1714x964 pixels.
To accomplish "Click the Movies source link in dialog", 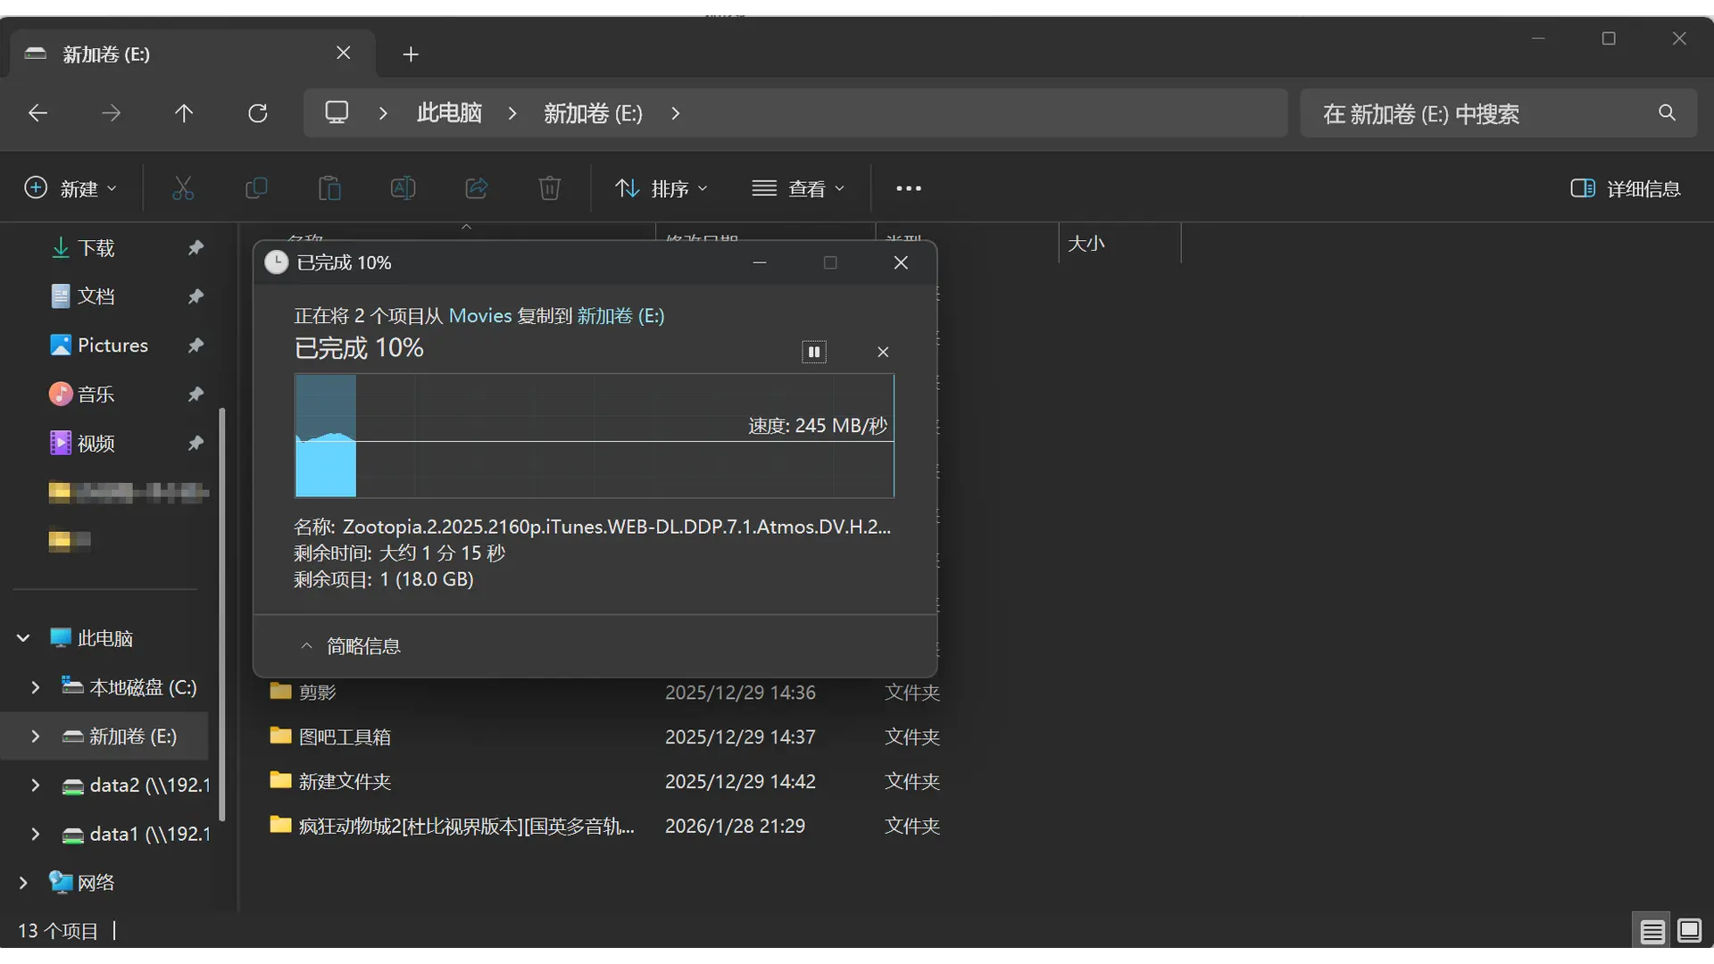I will 479,316.
